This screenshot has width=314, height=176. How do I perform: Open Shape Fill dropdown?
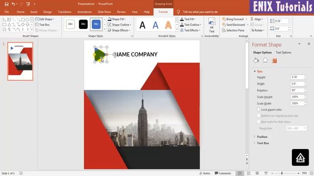117,19
